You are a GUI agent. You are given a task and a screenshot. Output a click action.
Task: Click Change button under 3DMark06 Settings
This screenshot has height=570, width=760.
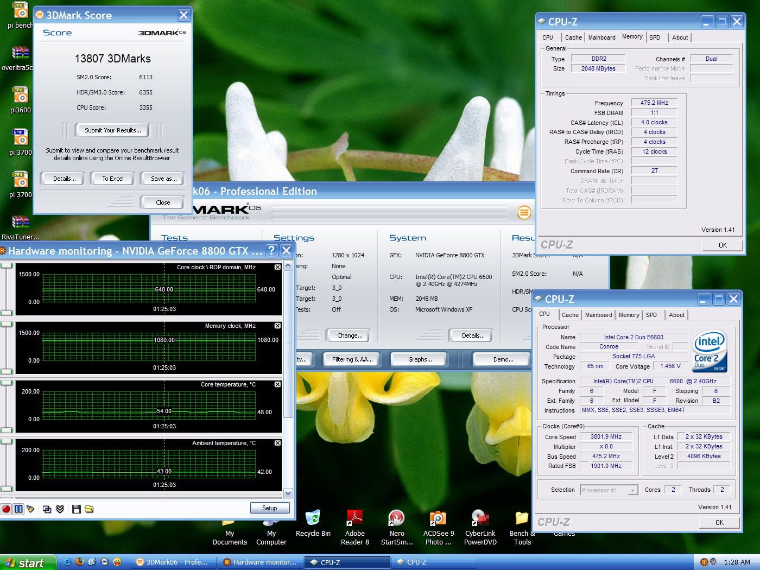click(x=350, y=335)
